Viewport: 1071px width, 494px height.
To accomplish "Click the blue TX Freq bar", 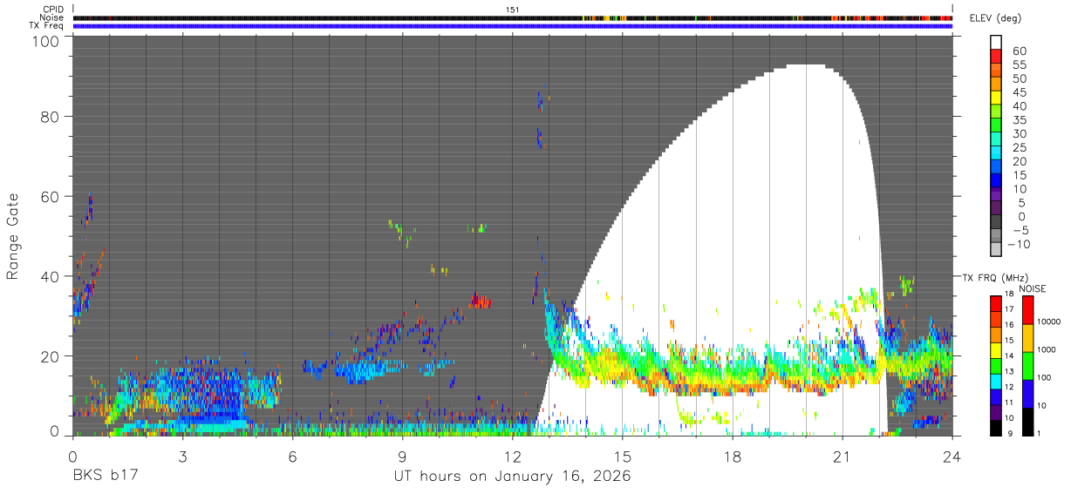I will point(513,26).
